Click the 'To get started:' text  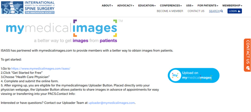pos(11,60)
